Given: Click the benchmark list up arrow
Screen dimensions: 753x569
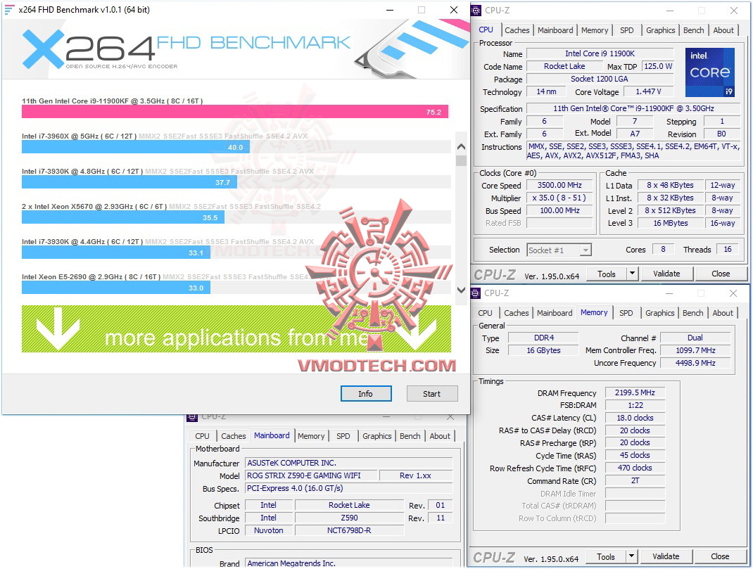Looking at the screenshot, I should [x=461, y=146].
